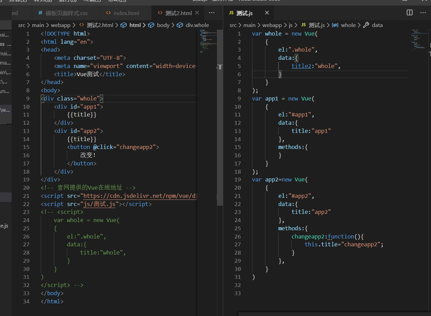The width and height of the screenshot is (431, 316).
Task: Open the body symbol breadcrumb
Action: [159, 25]
